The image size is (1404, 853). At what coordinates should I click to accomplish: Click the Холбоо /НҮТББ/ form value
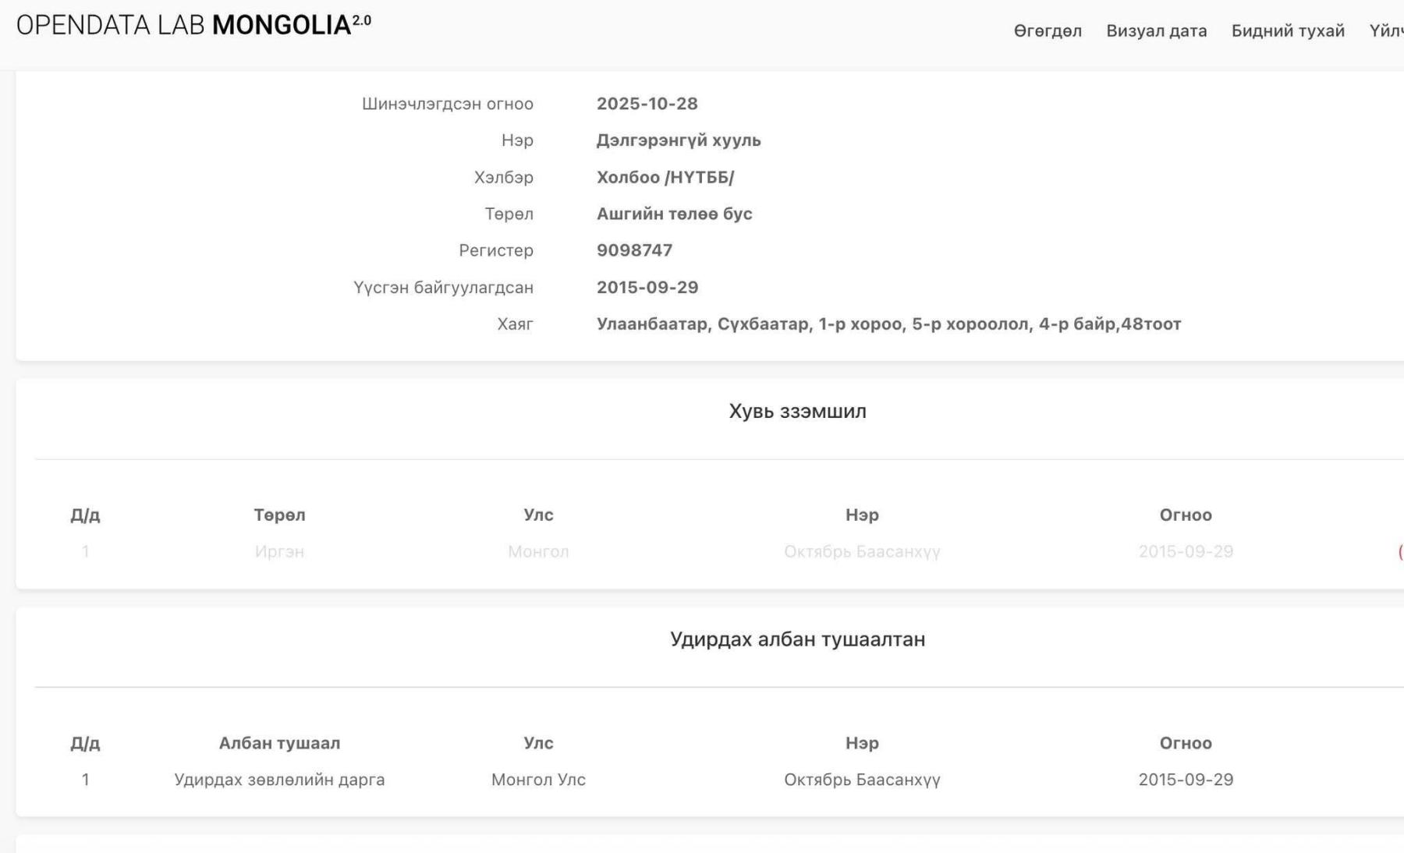pyautogui.click(x=665, y=177)
